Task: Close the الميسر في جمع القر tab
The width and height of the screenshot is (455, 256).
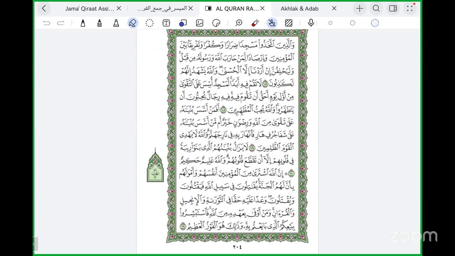Action: [191, 9]
